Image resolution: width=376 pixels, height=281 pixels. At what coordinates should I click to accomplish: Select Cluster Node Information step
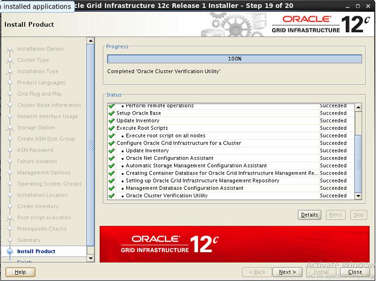coord(49,105)
